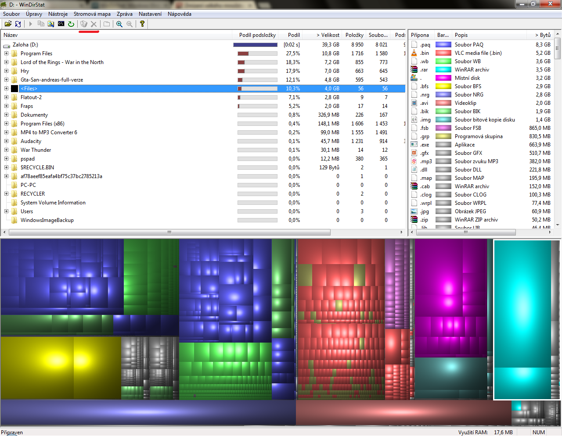Click the blue .paq color swatch

click(x=443, y=45)
